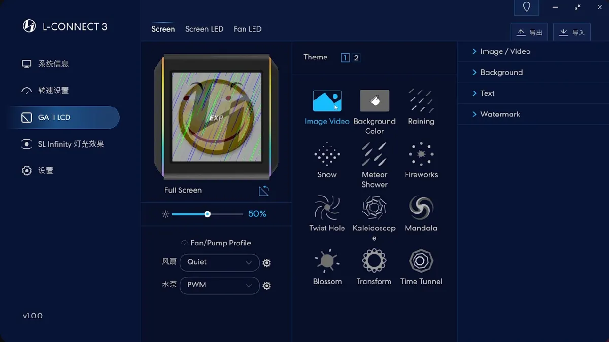This screenshot has height=342, width=609.
Task: Apply the Transform effect
Action: pos(374,261)
